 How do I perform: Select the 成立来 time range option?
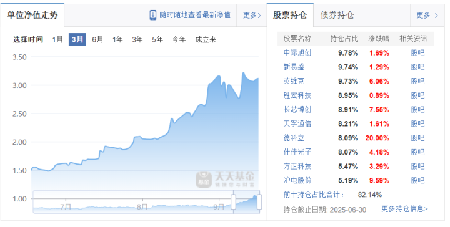pos(206,39)
